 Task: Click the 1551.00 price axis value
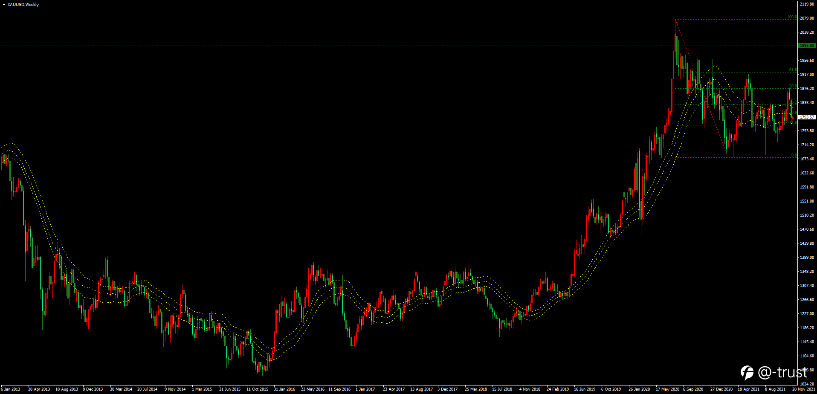pyautogui.click(x=808, y=201)
